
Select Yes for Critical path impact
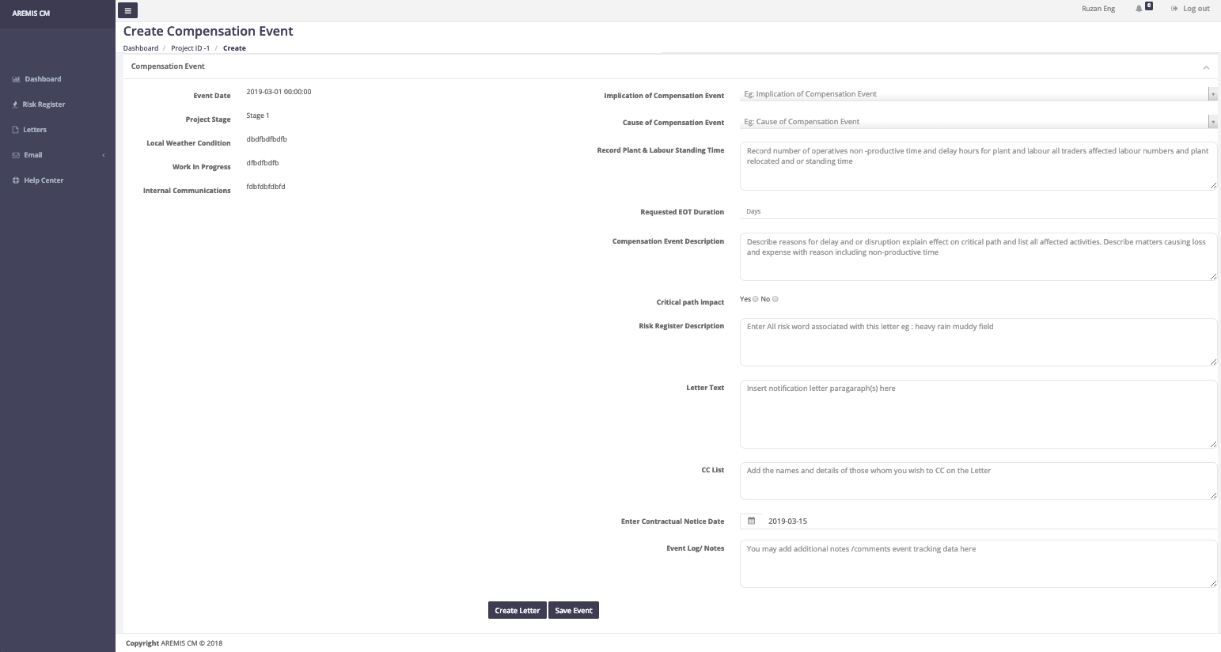click(x=756, y=299)
